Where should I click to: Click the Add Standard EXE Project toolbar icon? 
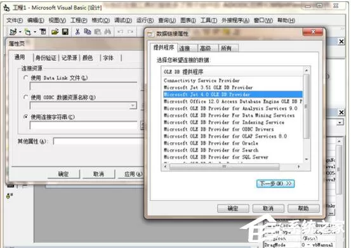pyautogui.click(x=13, y=32)
